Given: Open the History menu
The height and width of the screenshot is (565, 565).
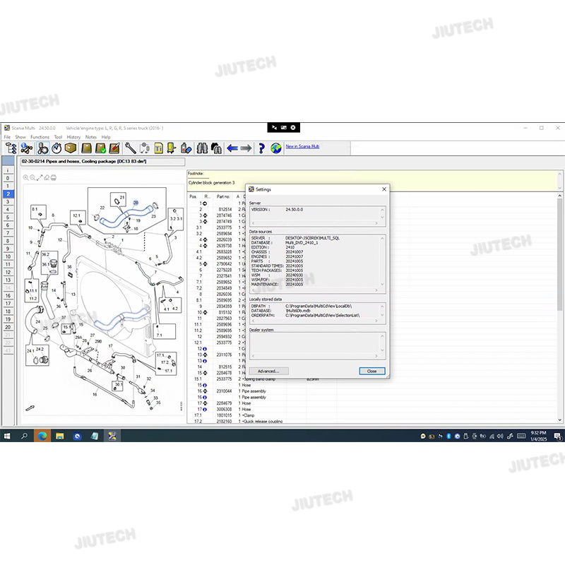Looking at the screenshot, I should (73, 137).
